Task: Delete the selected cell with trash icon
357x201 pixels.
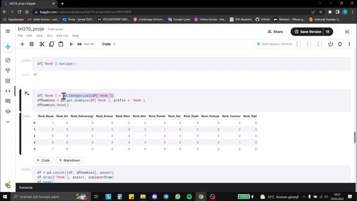Action: (32, 44)
